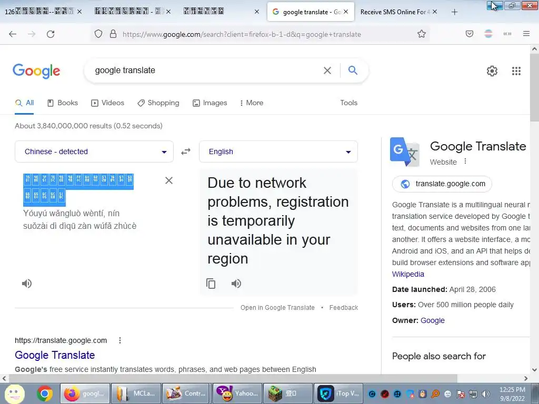Switch to Yahoo Messenger taskbar item
Image resolution: width=539 pixels, height=404 pixels.
point(237,393)
